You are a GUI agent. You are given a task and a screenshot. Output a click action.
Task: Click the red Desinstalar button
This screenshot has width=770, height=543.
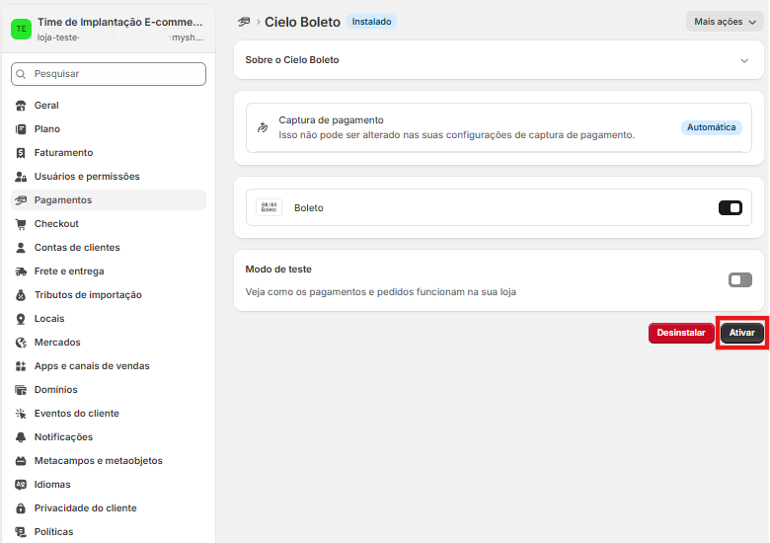click(681, 333)
